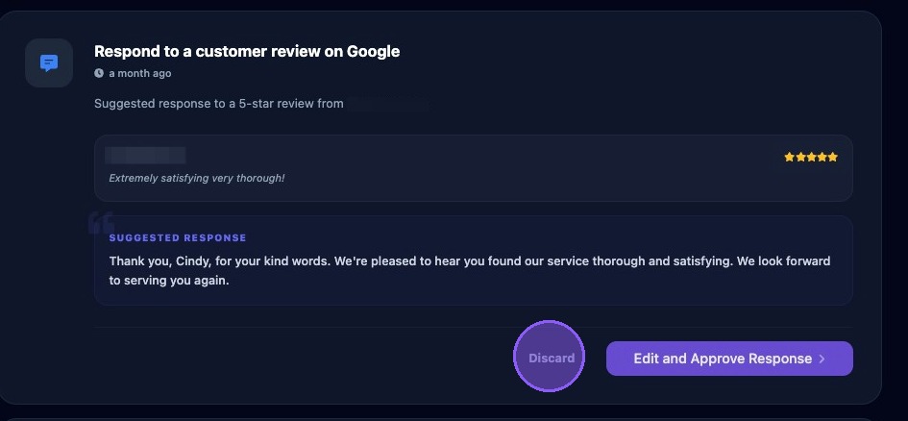
Task: Click the chevron arrow on Approve button
Action: (x=822, y=359)
